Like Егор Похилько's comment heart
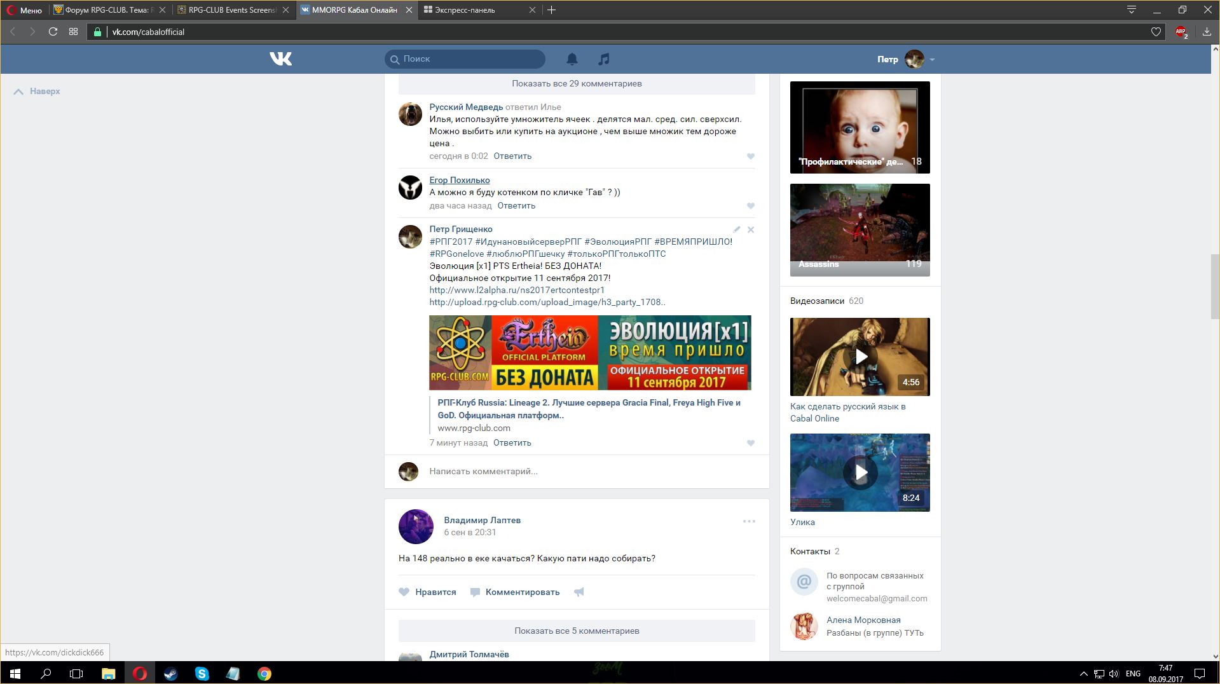The image size is (1220, 684). point(751,206)
